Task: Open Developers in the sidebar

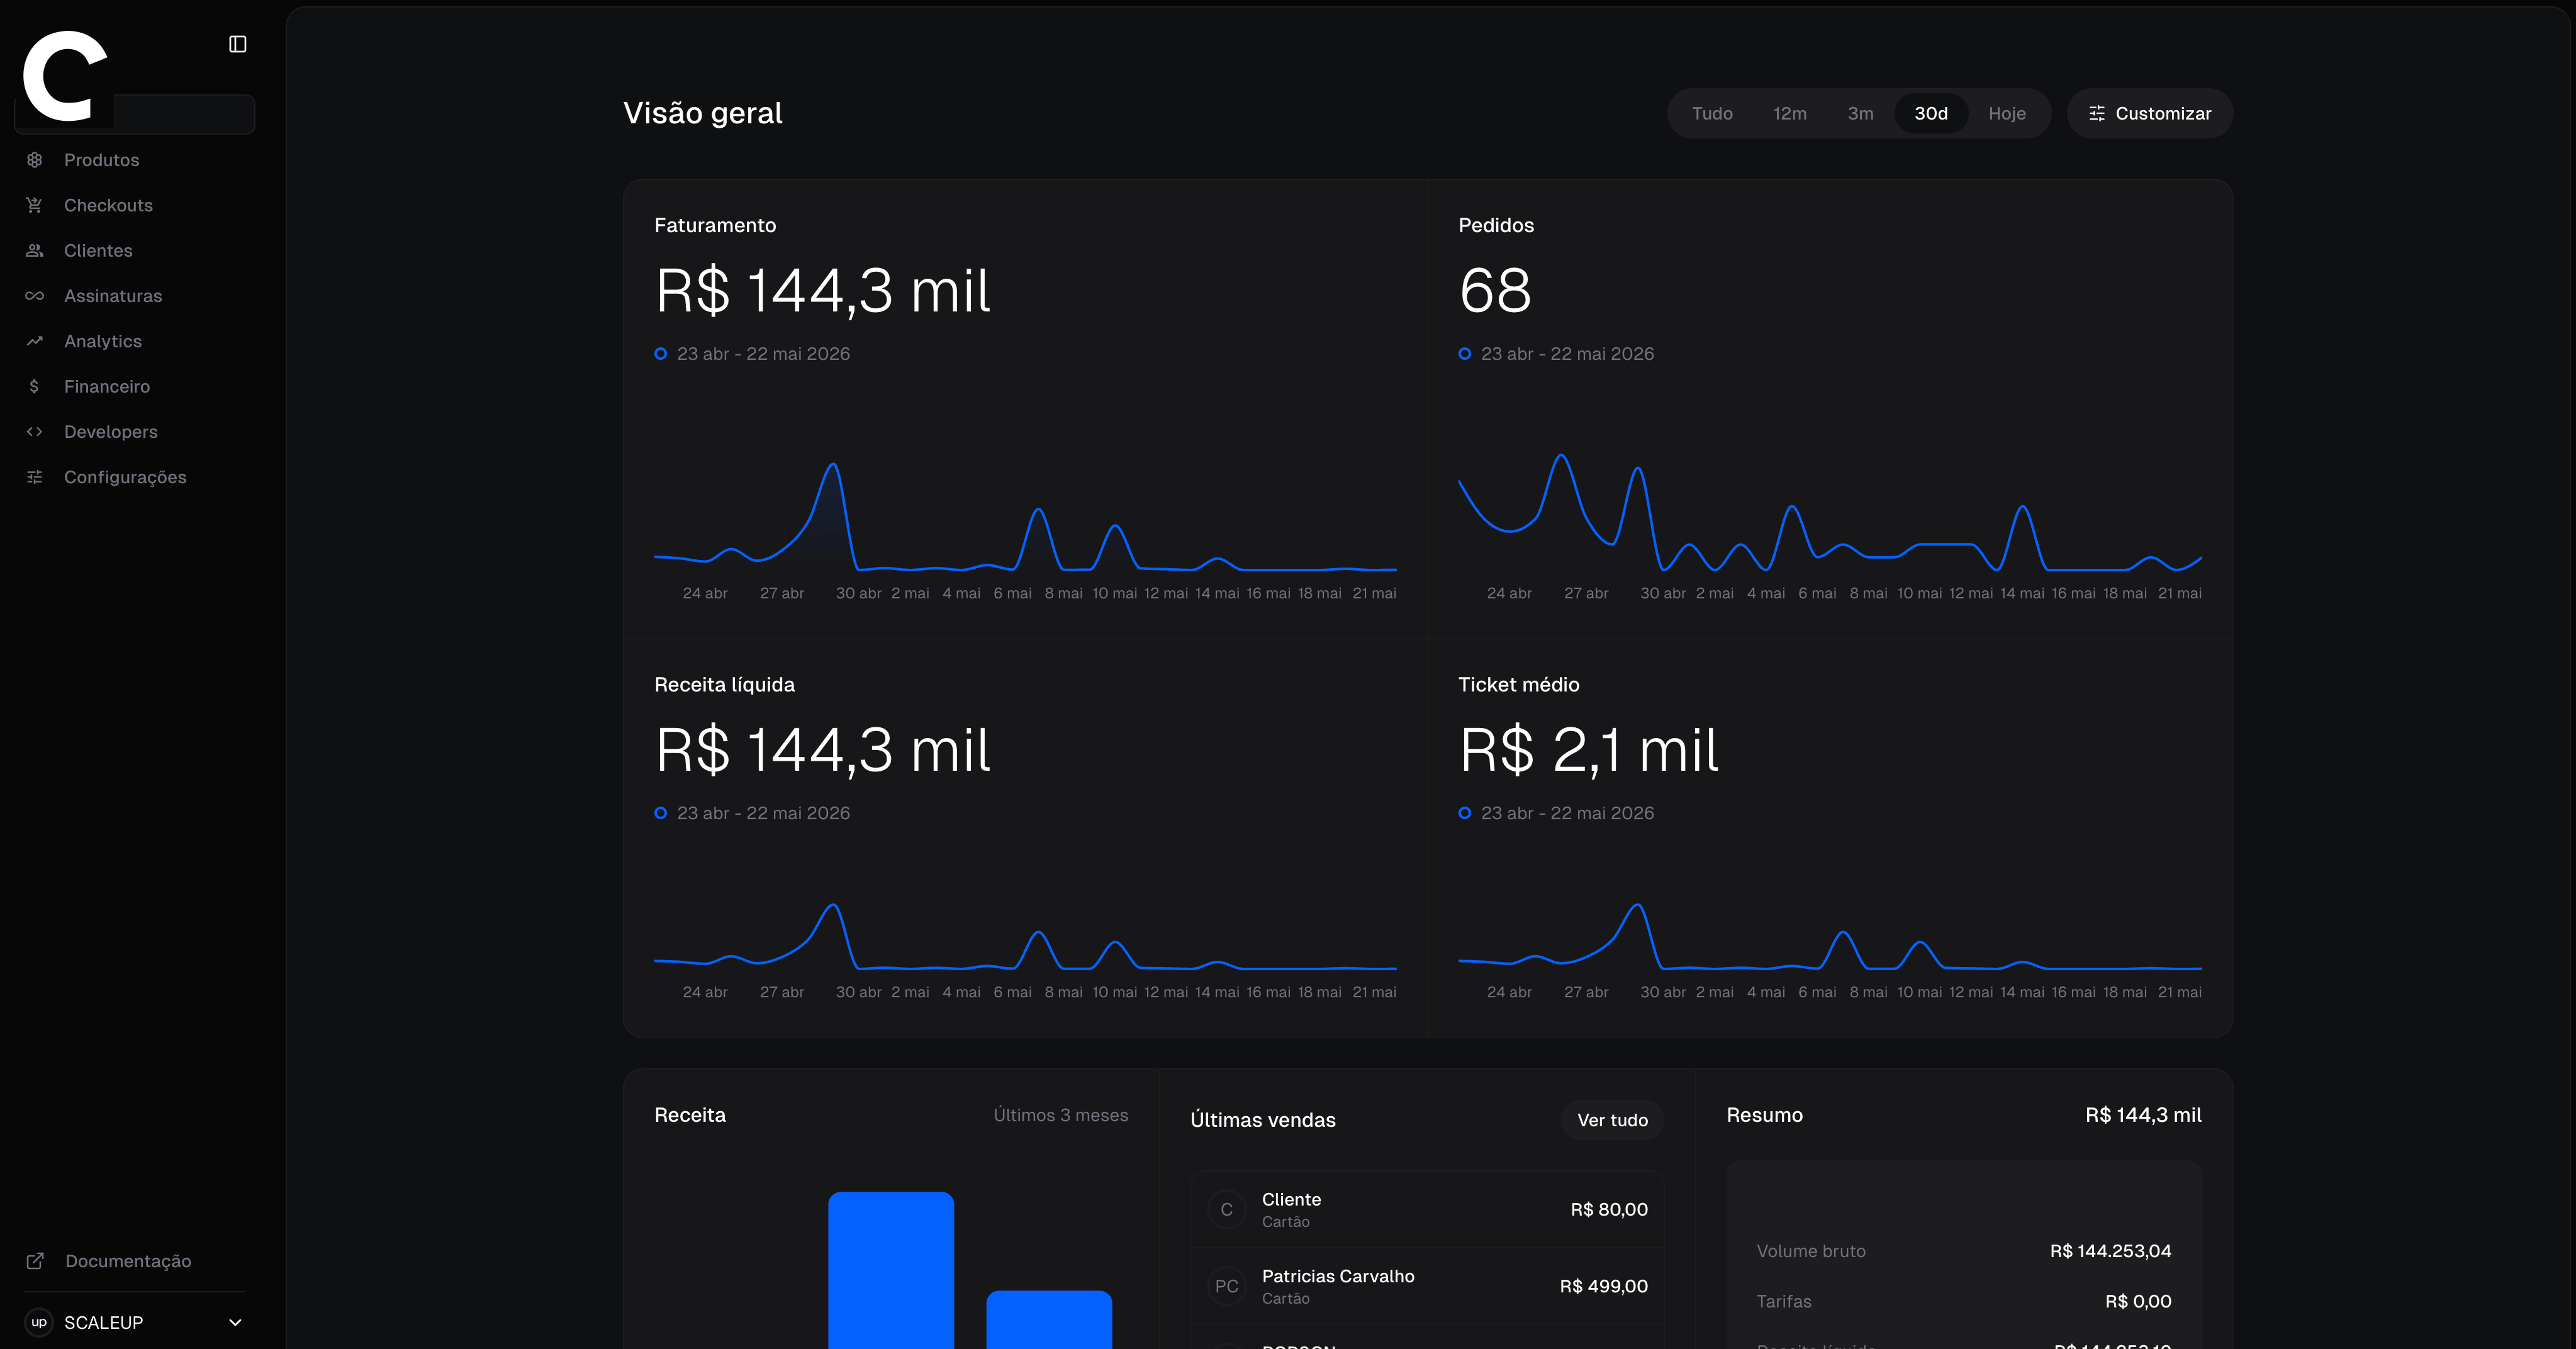Action: click(x=111, y=432)
